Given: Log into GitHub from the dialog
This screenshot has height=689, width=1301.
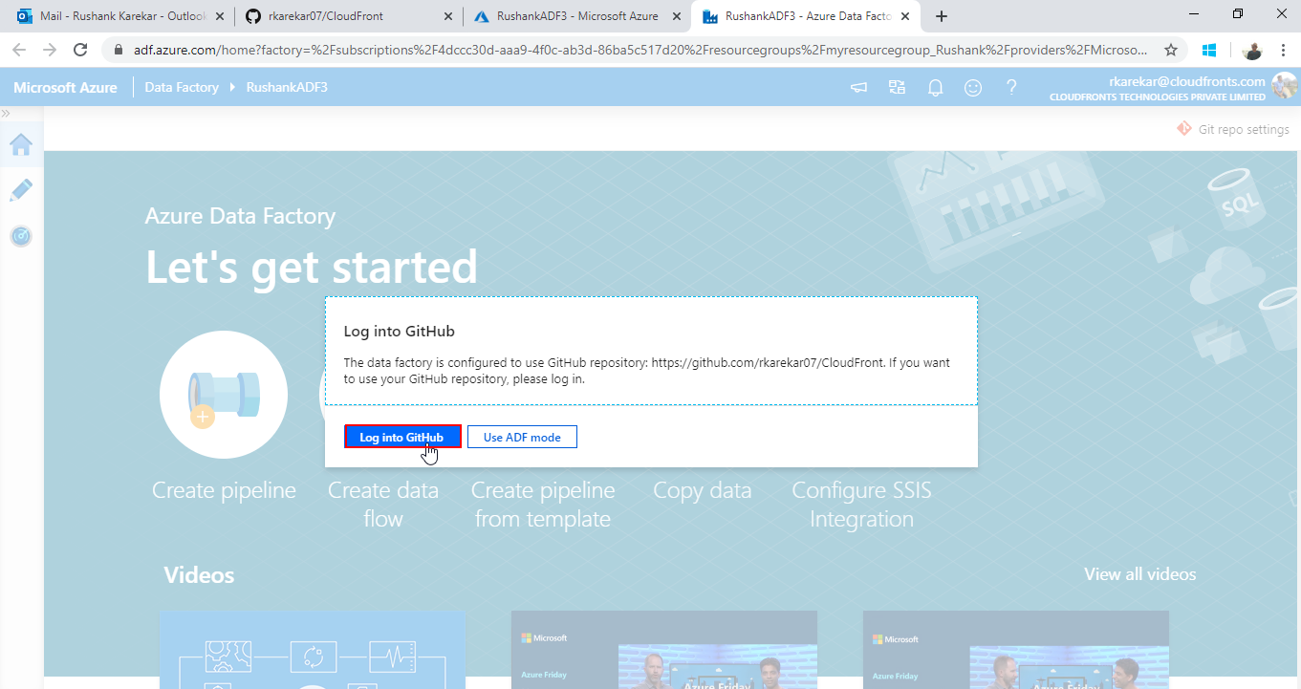Looking at the screenshot, I should tap(402, 437).
